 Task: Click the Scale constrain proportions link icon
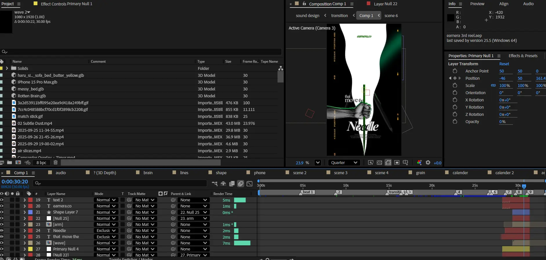[493, 86]
